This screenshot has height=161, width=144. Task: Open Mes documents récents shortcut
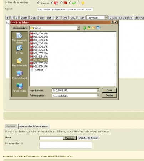tap(20, 38)
